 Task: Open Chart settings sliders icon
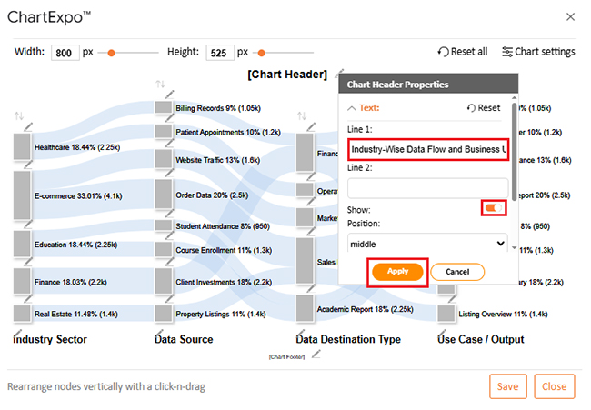click(x=507, y=52)
